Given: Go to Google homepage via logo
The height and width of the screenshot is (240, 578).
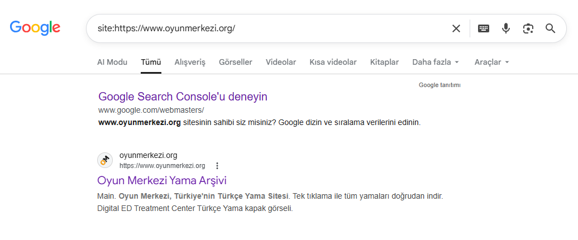Looking at the screenshot, I should point(35,28).
